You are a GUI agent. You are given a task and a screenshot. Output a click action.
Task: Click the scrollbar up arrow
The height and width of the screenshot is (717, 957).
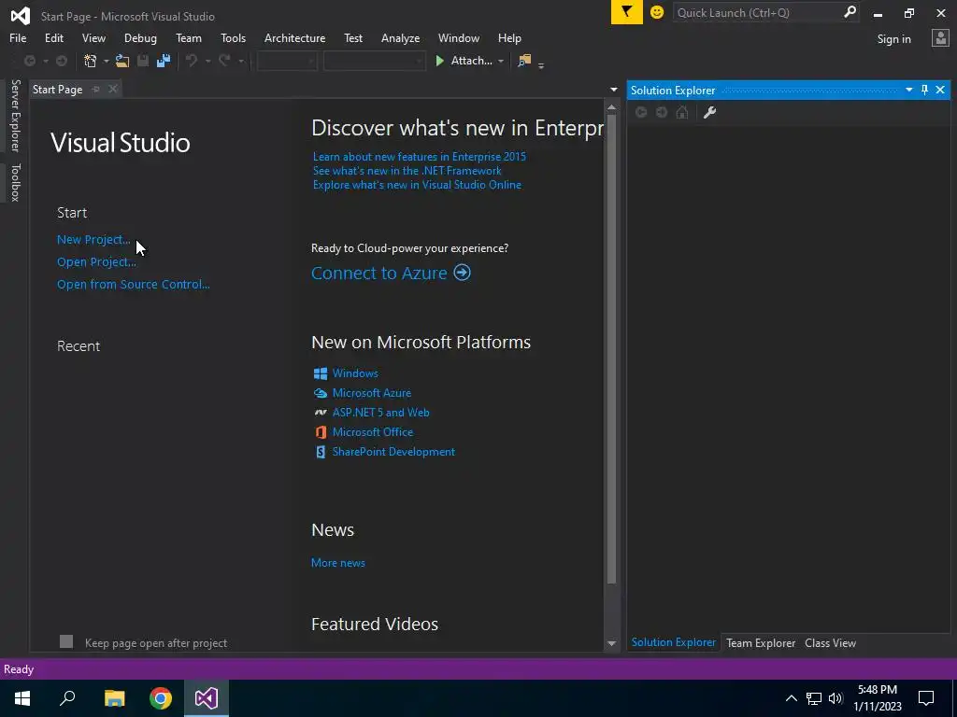[x=611, y=107]
